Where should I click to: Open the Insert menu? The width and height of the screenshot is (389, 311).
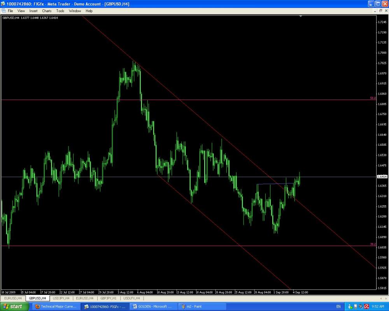[33, 11]
